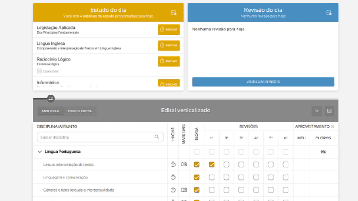Toggle 1ª revisão checkbox for Língua Portuguesa

point(211,152)
